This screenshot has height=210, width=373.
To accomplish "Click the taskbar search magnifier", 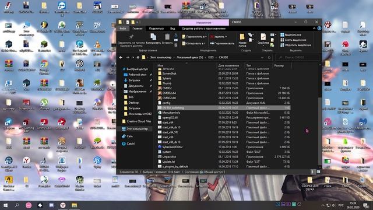I will click(17, 205).
